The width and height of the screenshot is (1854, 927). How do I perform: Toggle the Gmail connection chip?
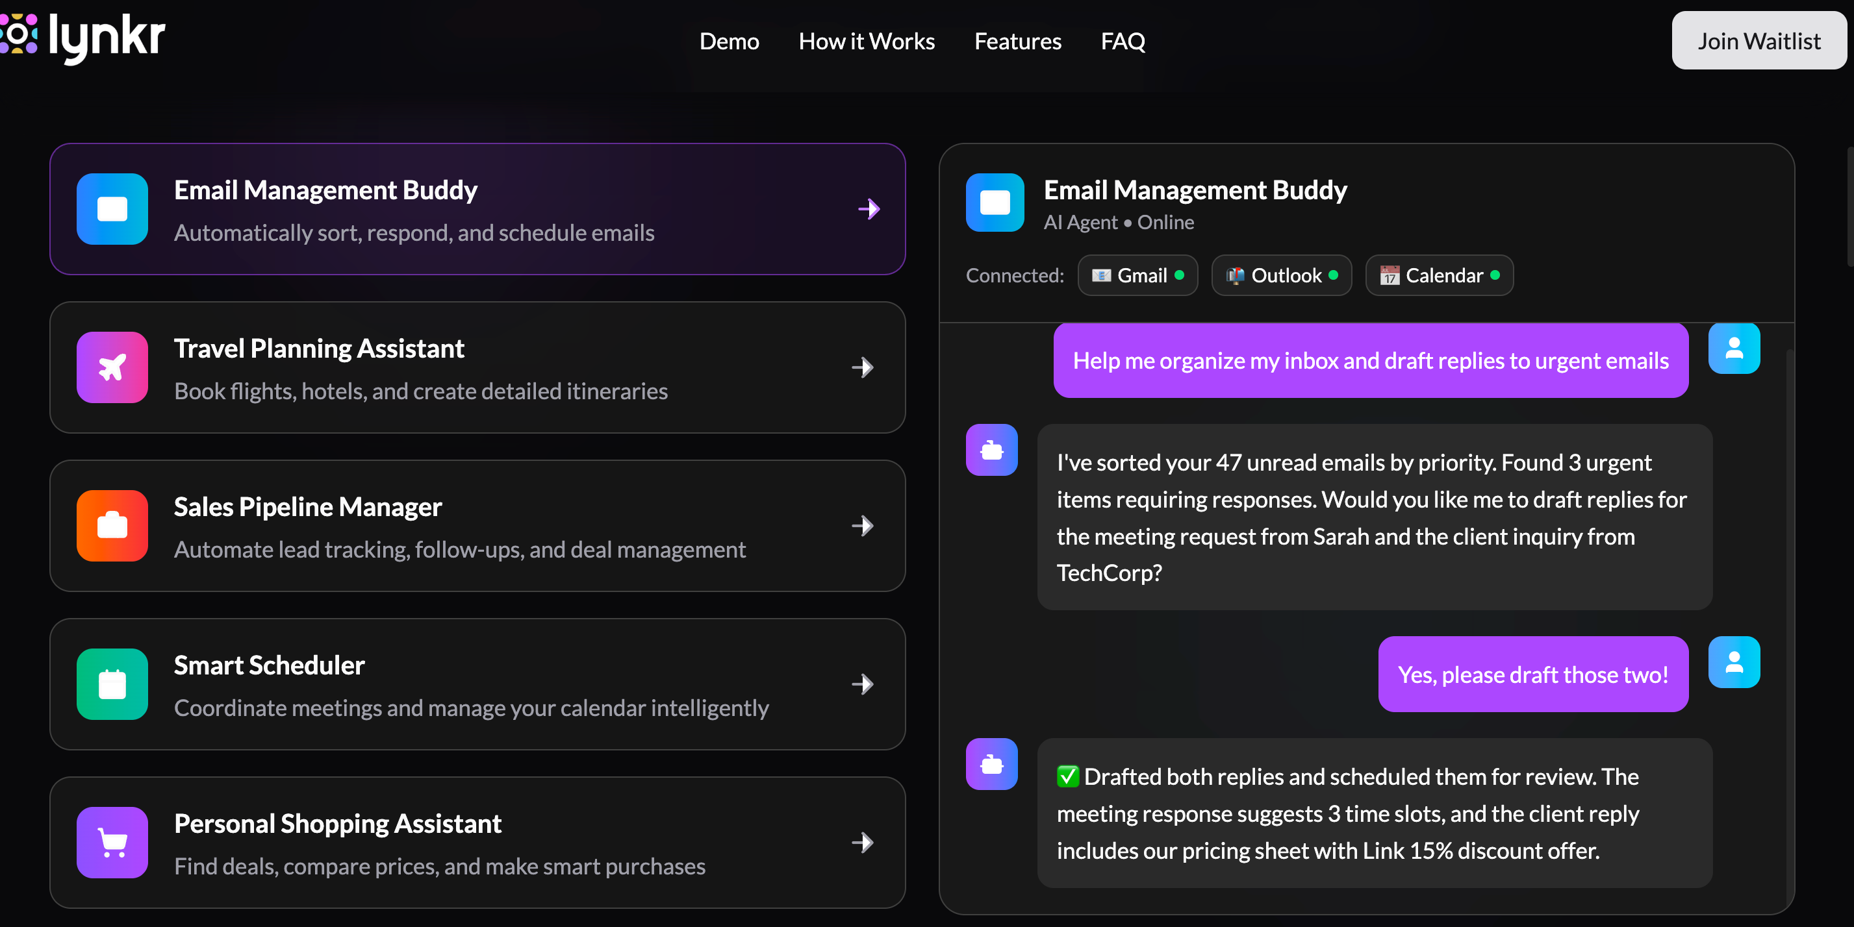(x=1137, y=275)
